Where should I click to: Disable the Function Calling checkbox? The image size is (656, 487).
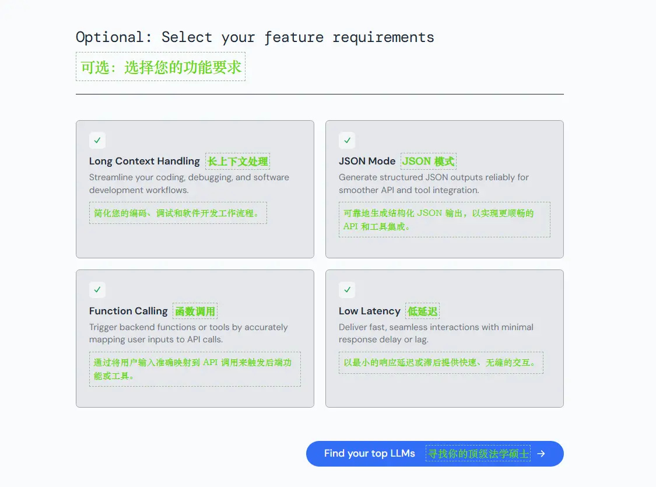[97, 290]
